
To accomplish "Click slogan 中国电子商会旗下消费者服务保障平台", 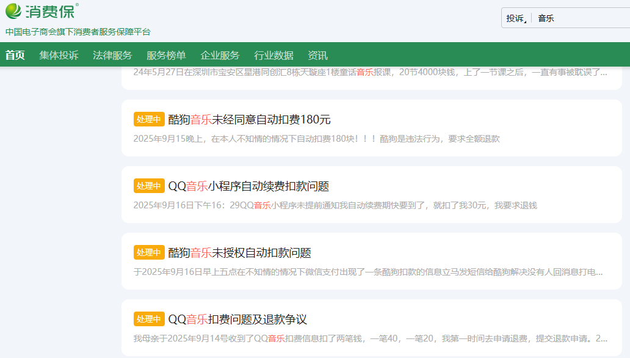I will [78, 32].
